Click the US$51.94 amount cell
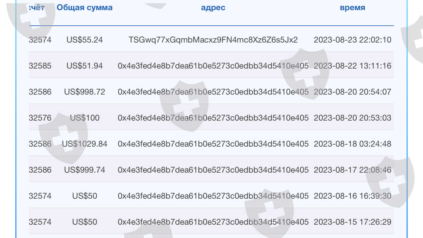 pyautogui.click(x=84, y=66)
